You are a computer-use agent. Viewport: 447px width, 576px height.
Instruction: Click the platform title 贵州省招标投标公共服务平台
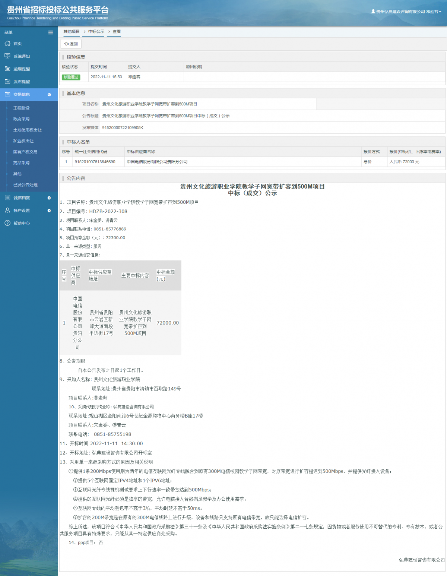click(58, 10)
